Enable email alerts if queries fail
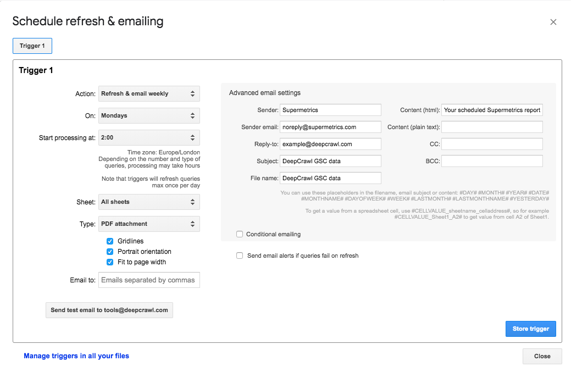The image size is (571, 372). coord(240,256)
